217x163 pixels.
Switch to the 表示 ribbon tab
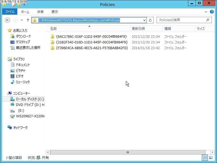pos(55,12)
